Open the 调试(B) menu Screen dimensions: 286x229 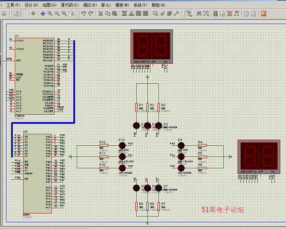tap(90, 5)
